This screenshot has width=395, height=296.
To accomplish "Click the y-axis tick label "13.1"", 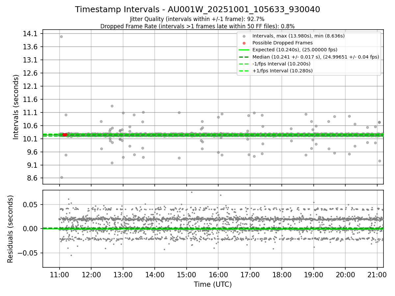I will coord(31,60).
